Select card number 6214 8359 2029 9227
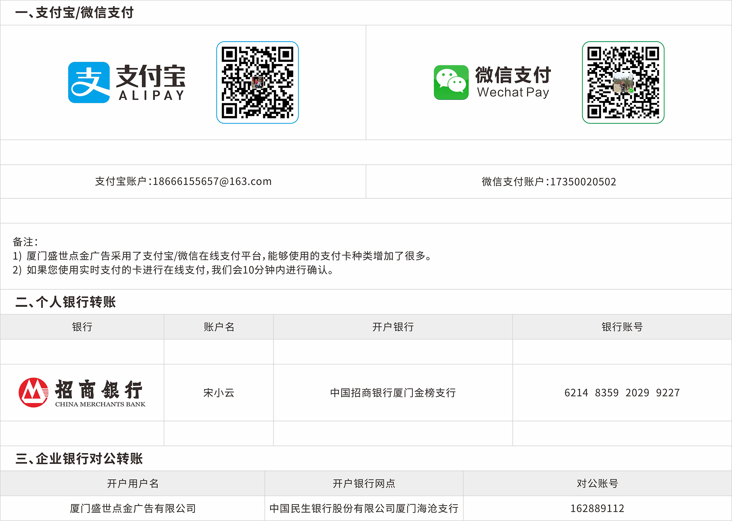 tap(622, 393)
